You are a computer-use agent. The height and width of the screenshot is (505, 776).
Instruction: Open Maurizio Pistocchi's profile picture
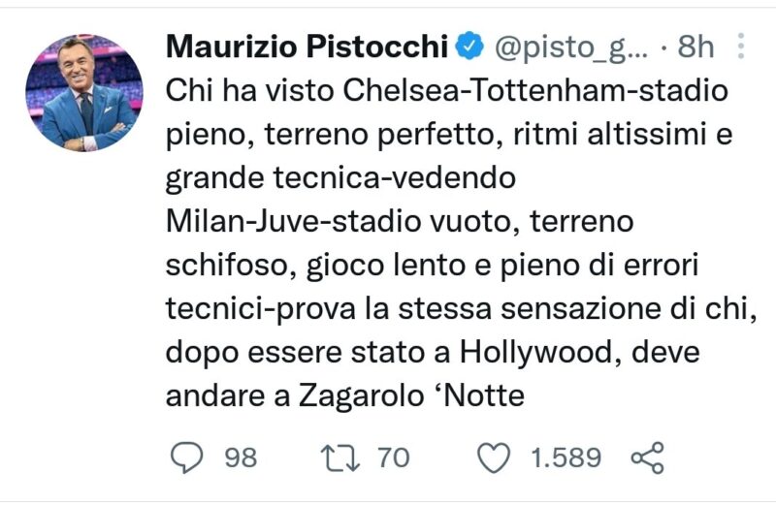pos(84,92)
